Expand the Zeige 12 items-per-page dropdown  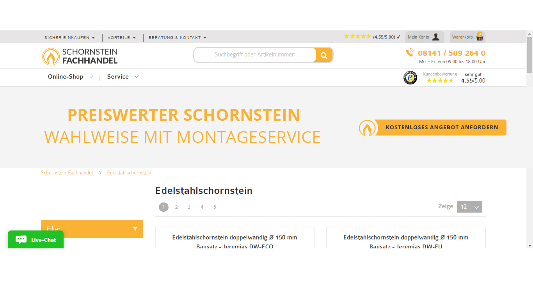click(x=469, y=207)
